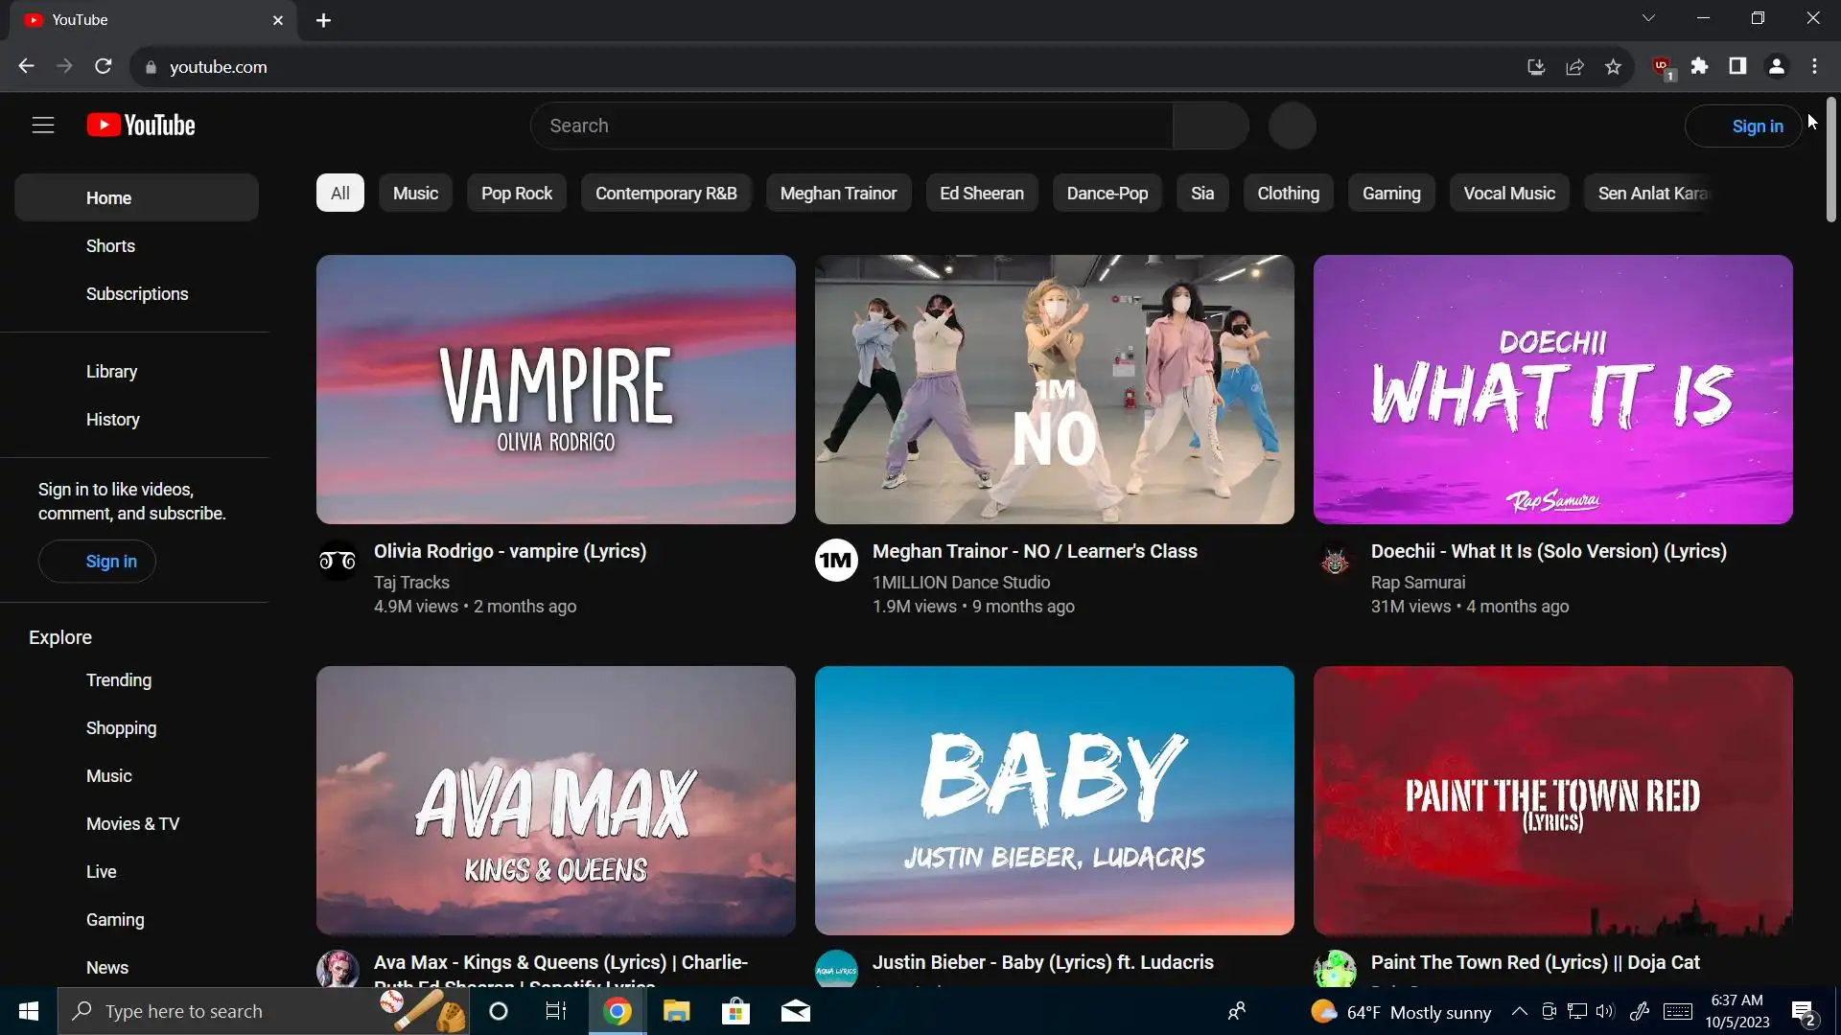Click the share page icon
Viewport: 1841px width, 1035px height.
pyautogui.click(x=1574, y=67)
